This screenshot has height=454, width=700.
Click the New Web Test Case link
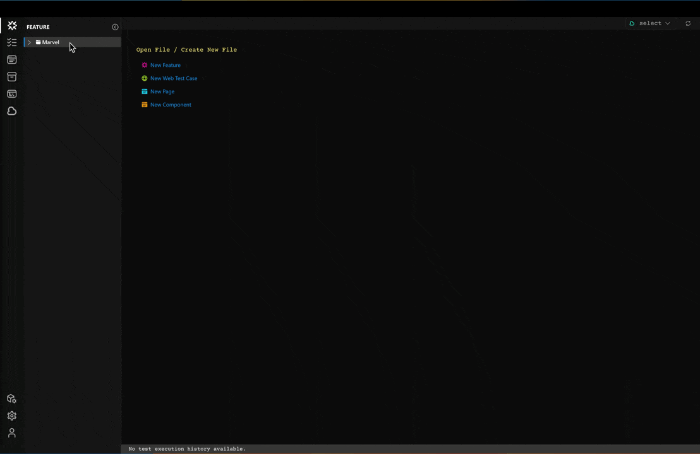tap(173, 78)
